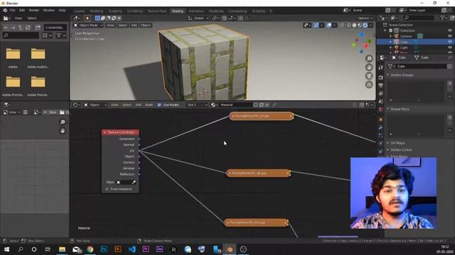Expand the UV Maps panel
This screenshot has height=255, width=455.
pos(397,143)
